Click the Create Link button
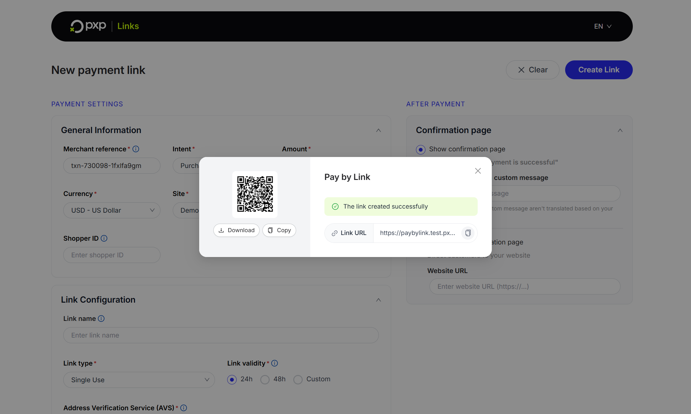This screenshot has width=691, height=414. [598, 70]
